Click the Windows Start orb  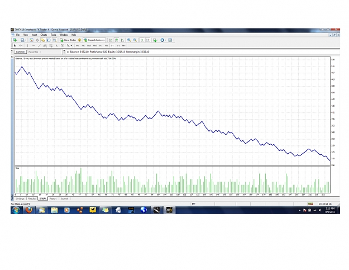coord(16,210)
